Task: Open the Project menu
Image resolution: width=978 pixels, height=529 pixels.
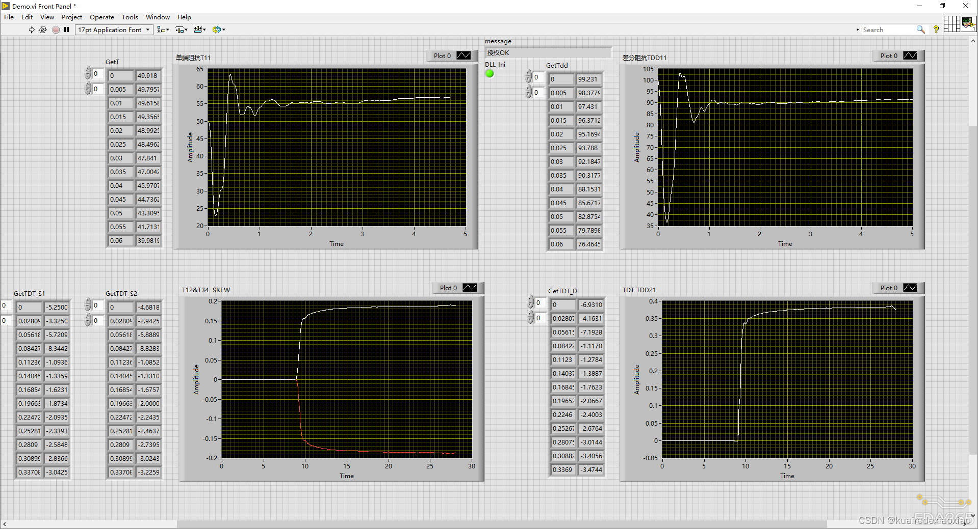Action: (71, 17)
